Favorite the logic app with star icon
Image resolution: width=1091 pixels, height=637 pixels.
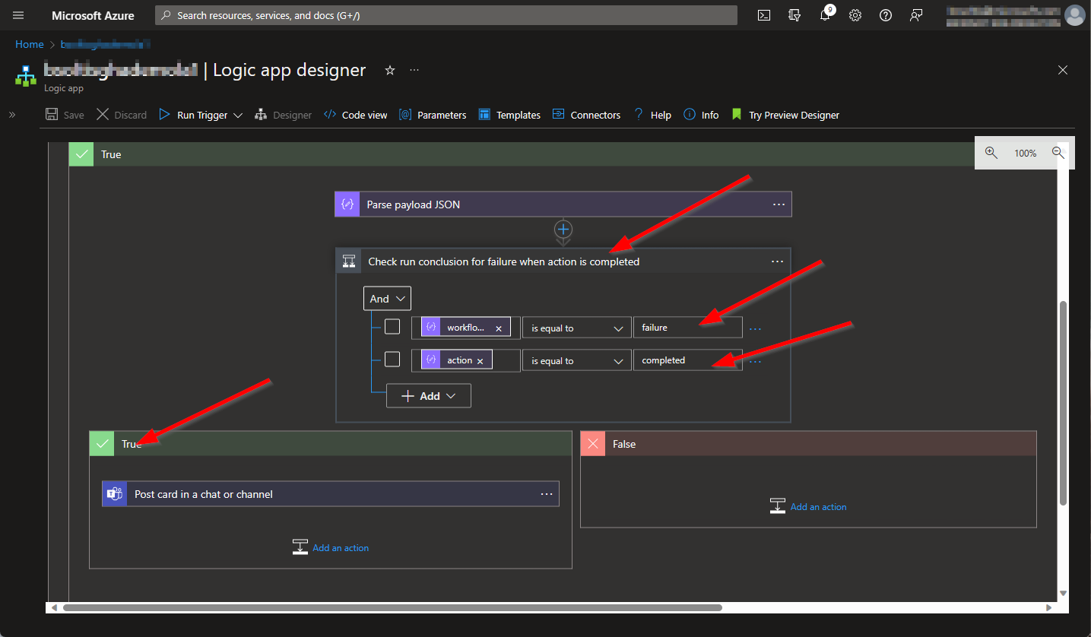[x=390, y=70]
